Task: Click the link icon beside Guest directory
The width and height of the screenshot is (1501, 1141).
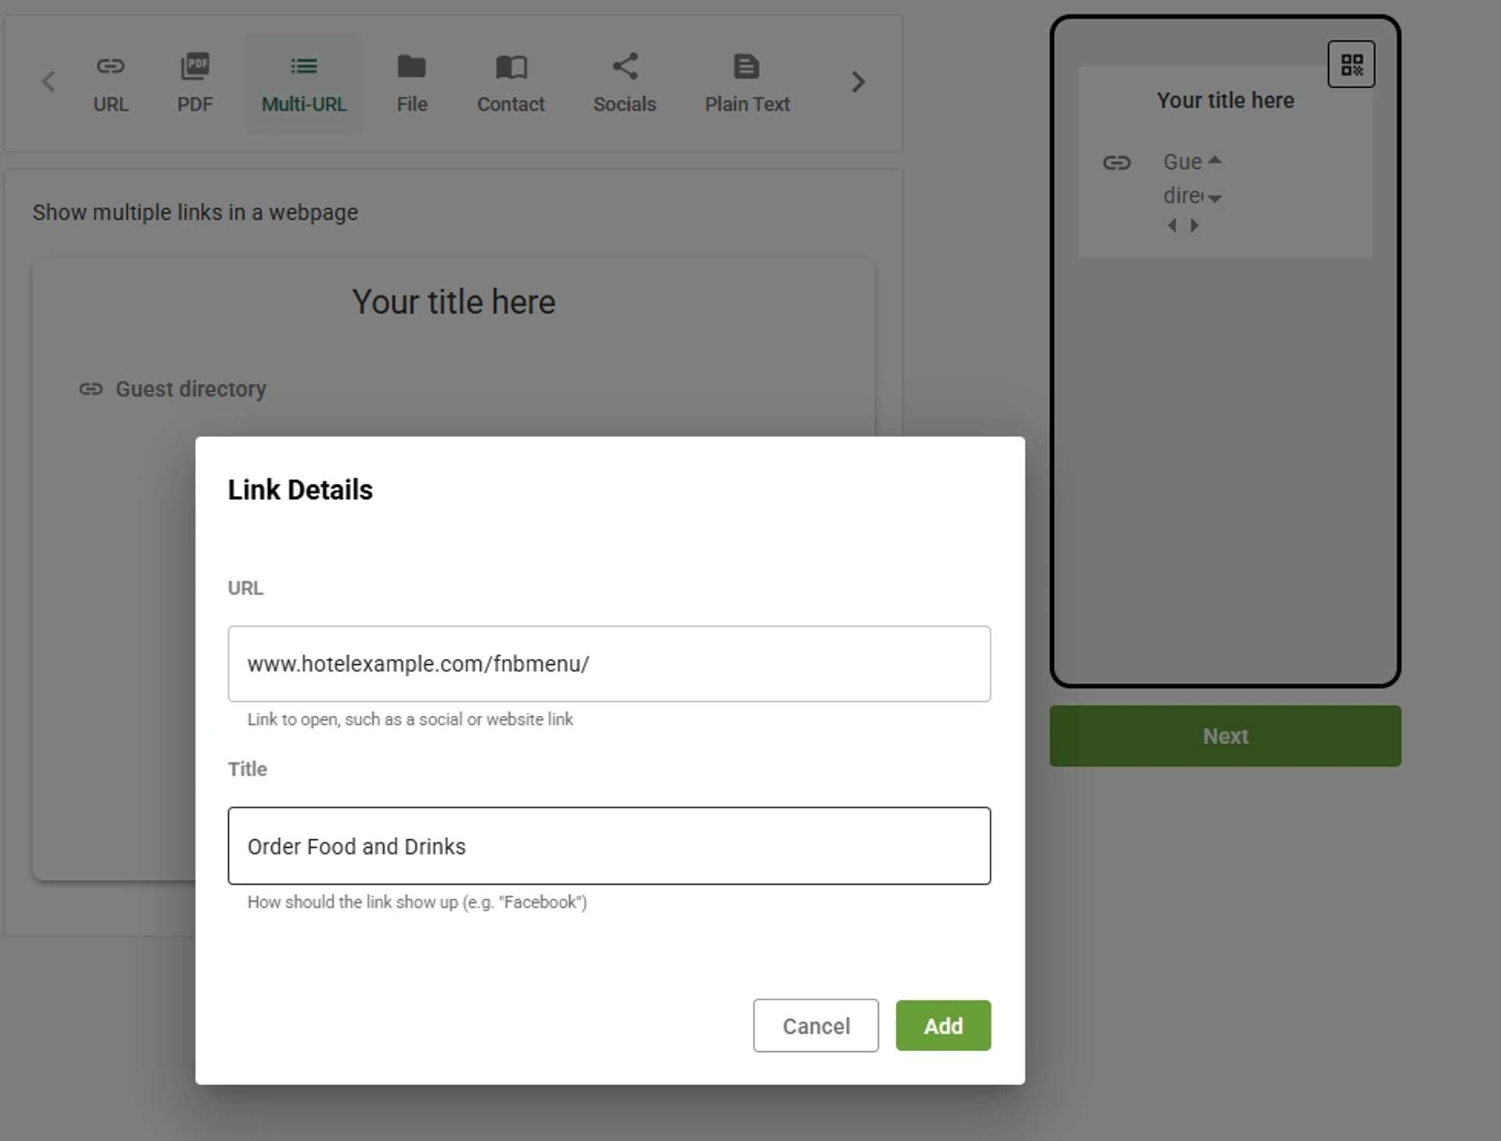Action: coord(91,388)
